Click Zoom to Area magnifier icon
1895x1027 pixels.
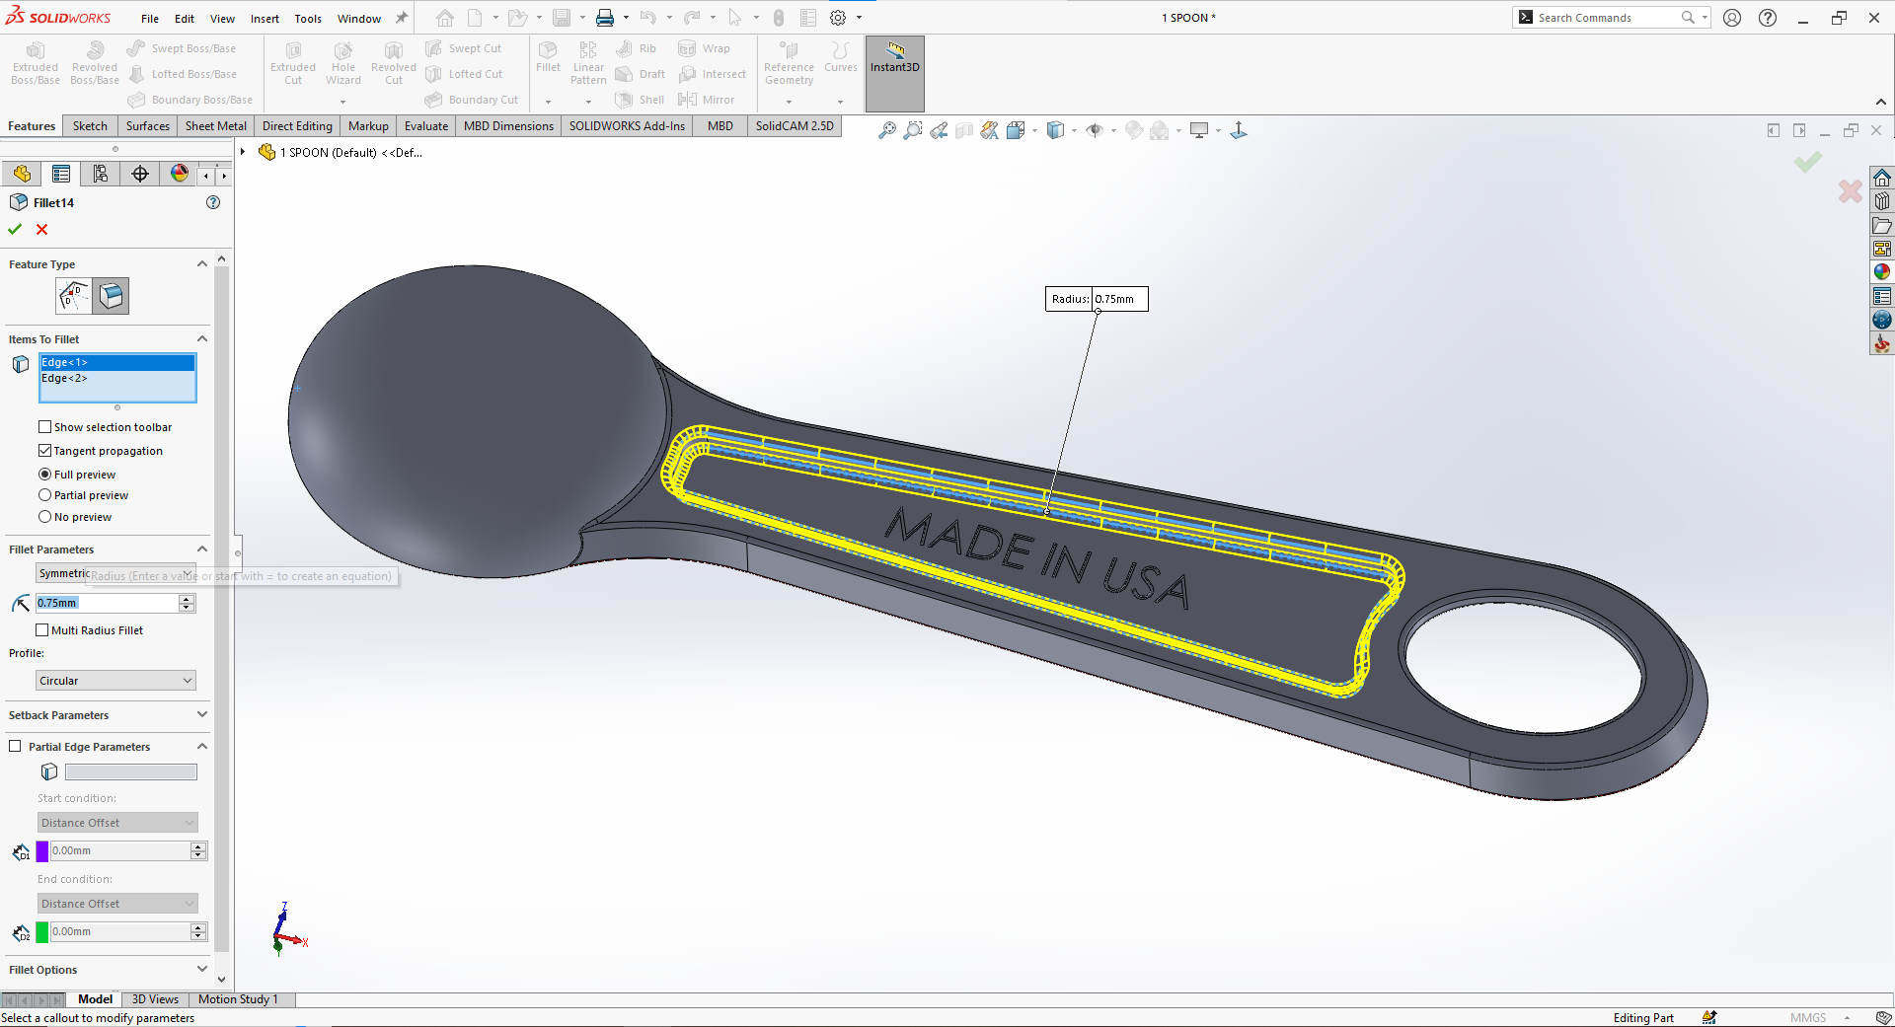pyautogui.click(x=913, y=130)
